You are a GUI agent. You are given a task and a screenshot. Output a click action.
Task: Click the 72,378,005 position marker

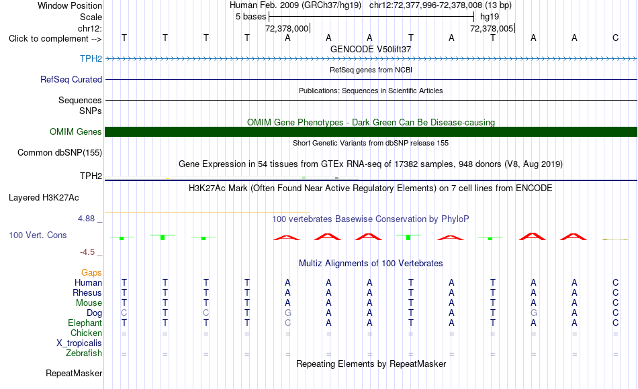click(x=492, y=28)
